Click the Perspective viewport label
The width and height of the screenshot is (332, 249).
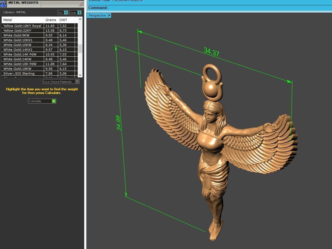(x=97, y=15)
